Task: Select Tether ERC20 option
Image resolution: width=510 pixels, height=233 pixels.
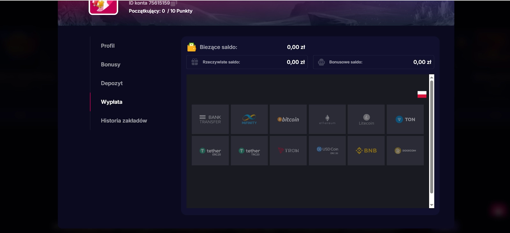Action: (x=210, y=151)
